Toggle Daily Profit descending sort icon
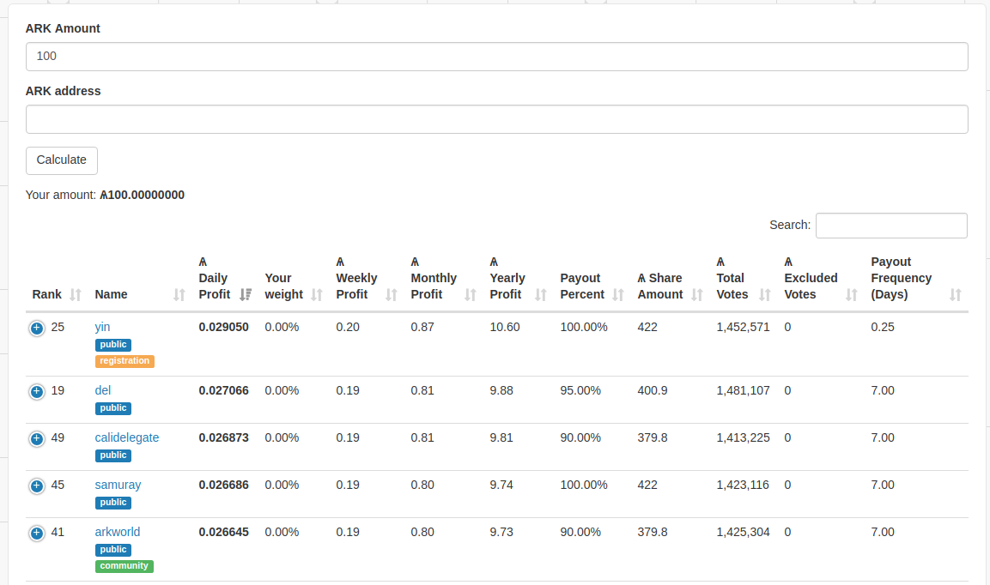The height and width of the screenshot is (585, 990). pyautogui.click(x=246, y=295)
